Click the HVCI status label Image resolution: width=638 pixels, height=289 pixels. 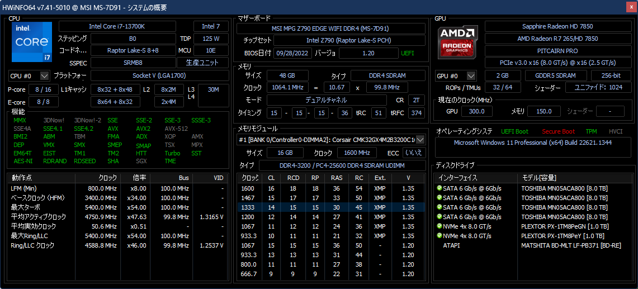pyautogui.click(x=616, y=131)
